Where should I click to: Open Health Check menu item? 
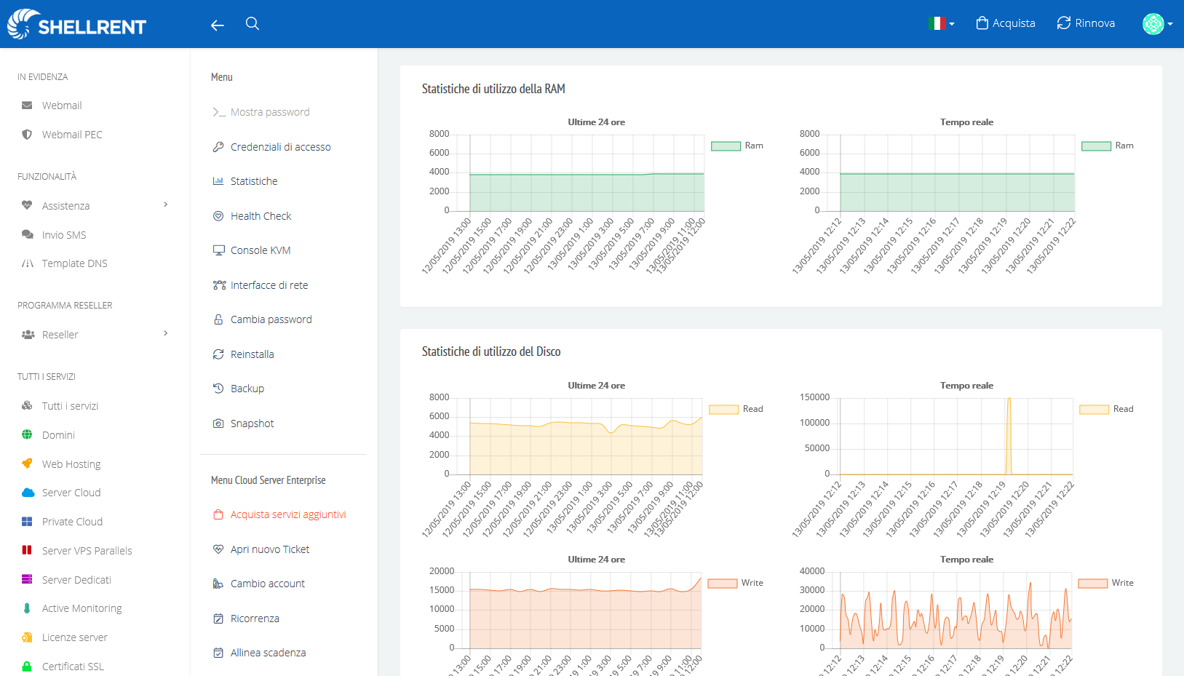tap(252, 216)
